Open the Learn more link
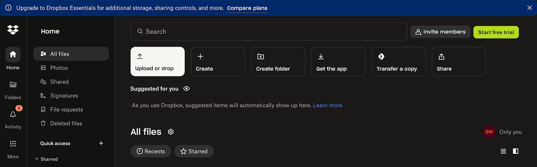537x167 pixels. [x=328, y=105]
